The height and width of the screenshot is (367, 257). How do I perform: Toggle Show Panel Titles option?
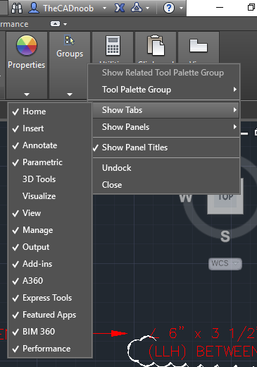click(x=165, y=148)
